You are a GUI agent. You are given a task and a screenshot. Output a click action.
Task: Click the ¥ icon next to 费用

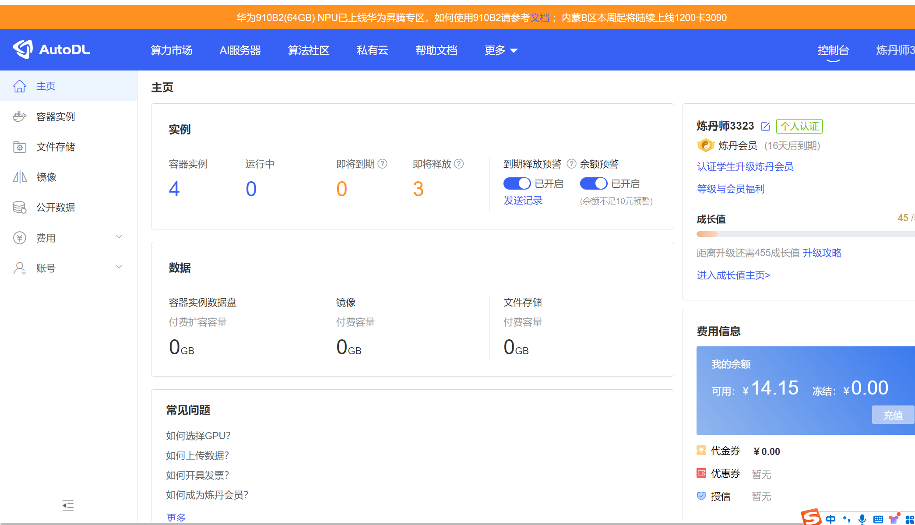point(20,237)
